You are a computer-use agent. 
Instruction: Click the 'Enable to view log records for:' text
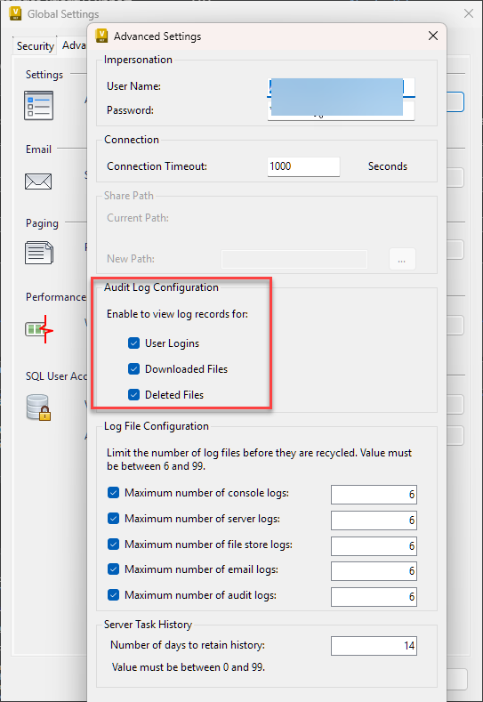pos(177,314)
